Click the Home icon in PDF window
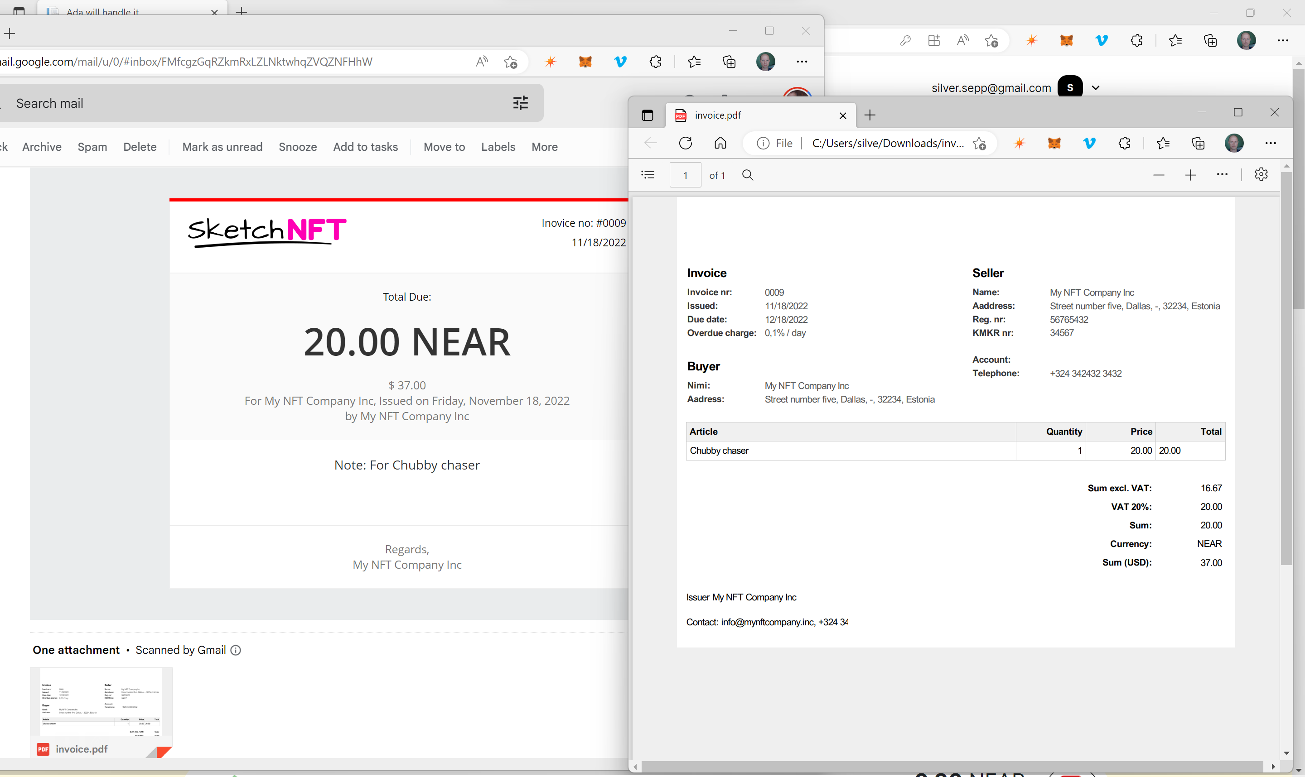The height and width of the screenshot is (777, 1305). (720, 143)
